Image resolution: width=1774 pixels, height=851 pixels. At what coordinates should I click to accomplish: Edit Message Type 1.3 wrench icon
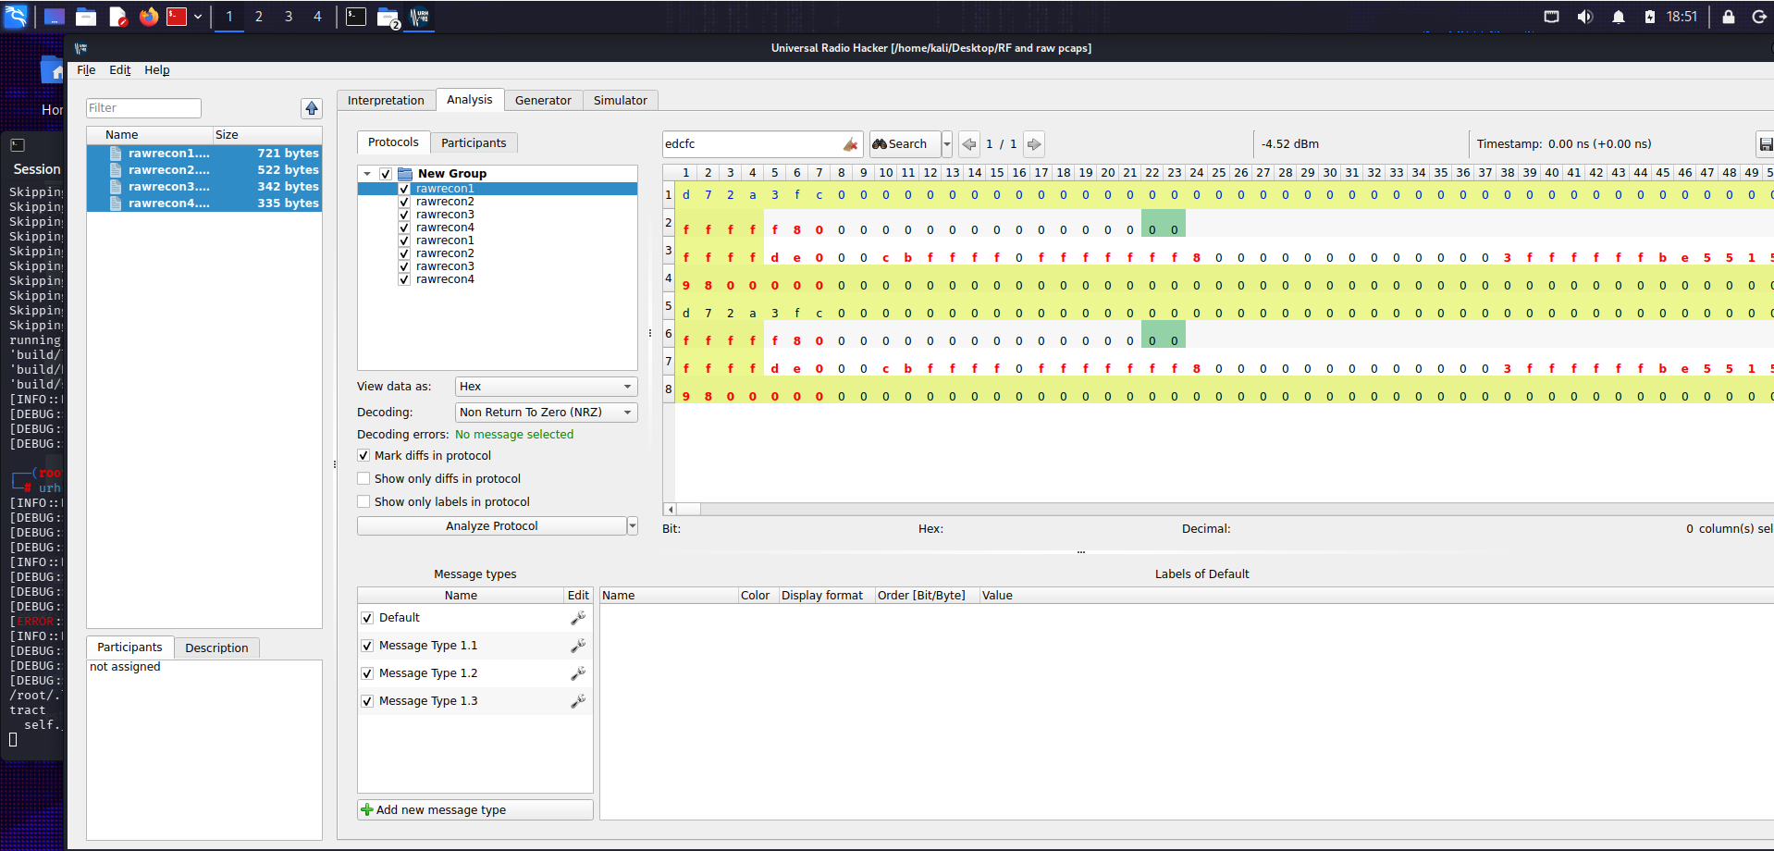point(578,701)
